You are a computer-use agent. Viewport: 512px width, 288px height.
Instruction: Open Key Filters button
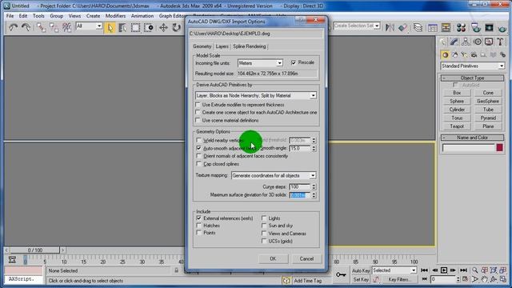click(399, 280)
